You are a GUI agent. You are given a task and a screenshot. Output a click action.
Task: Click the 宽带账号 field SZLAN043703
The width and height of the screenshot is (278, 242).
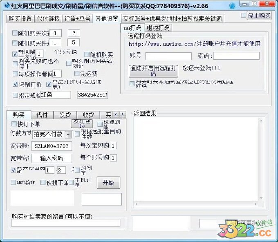pos(52,146)
